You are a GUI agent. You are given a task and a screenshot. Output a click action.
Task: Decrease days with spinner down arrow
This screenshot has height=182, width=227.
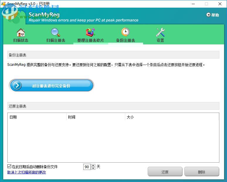(93, 168)
